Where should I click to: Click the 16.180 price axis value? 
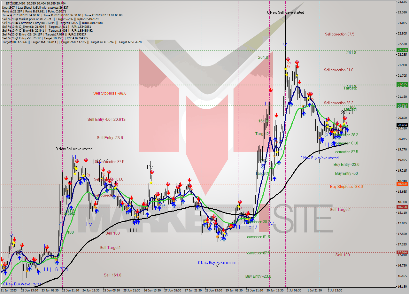pos(402,287)
